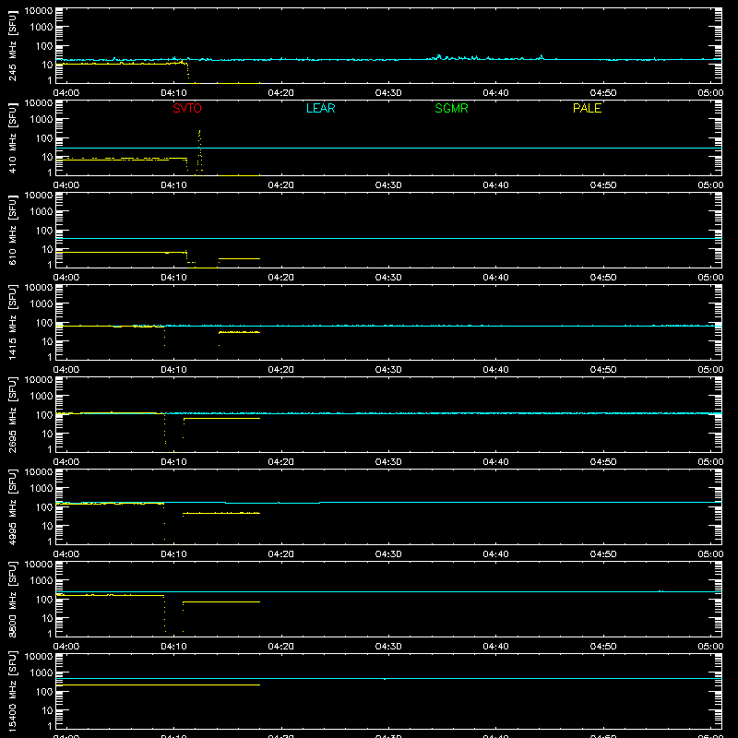Image resolution: width=738 pixels, height=738 pixels.
Task: Click the 04:20 tick under the 610 MHz plot
Action: (x=281, y=278)
